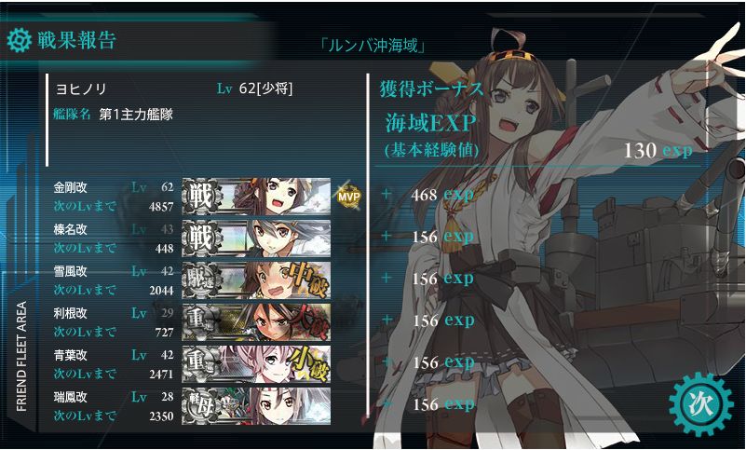Click the ルンバ沖海域 map name title

click(x=373, y=47)
